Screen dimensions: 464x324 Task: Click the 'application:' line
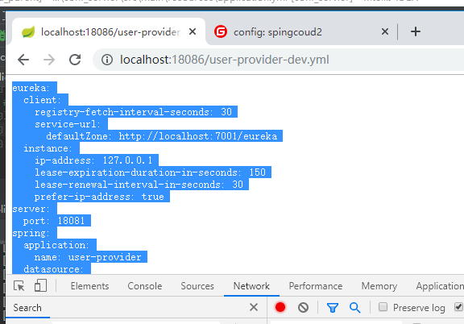pos(56,245)
